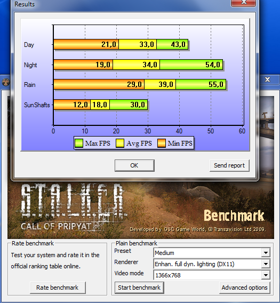Close the Results dialog window
The image size is (280, 303).
click(x=244, y=3)
